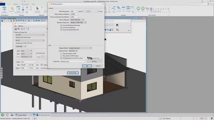Enable Place Walk on PDF Toolbar
The width and height of the screenshot is (214, 120).
(61, 56)
